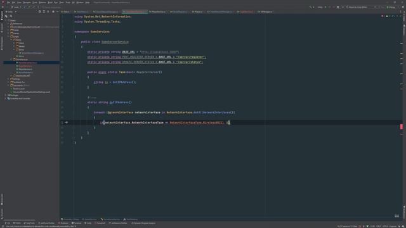Open the Edit menu
The image size is (406, 228).
[13, 3]
